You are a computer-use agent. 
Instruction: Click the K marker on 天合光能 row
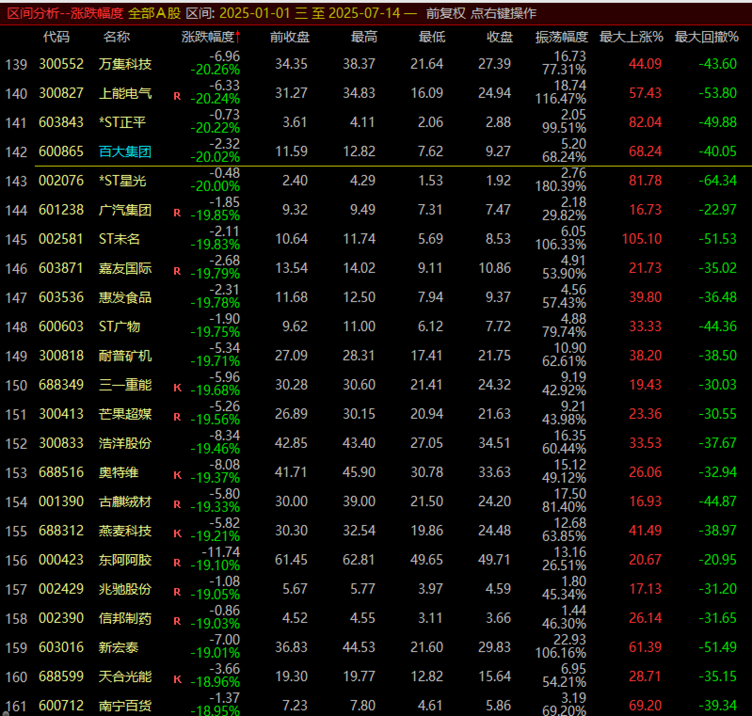[177, 679]
